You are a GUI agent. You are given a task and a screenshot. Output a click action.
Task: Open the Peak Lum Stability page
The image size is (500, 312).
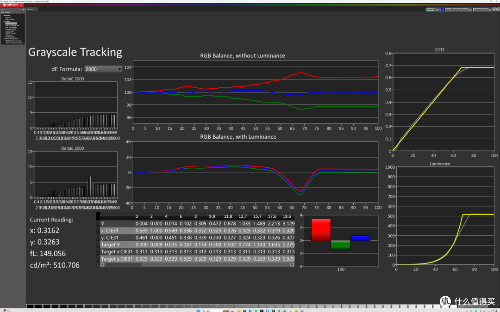pyautogui.click(x=11, y=27)
